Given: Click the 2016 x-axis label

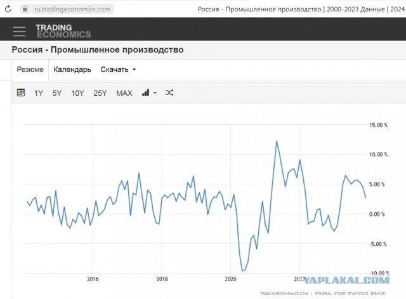Looking at the screenshot, I should coord(93,279).
